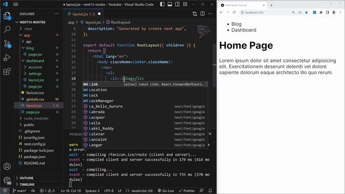Open notifications bell in status bar

click(x=210, y=191)
